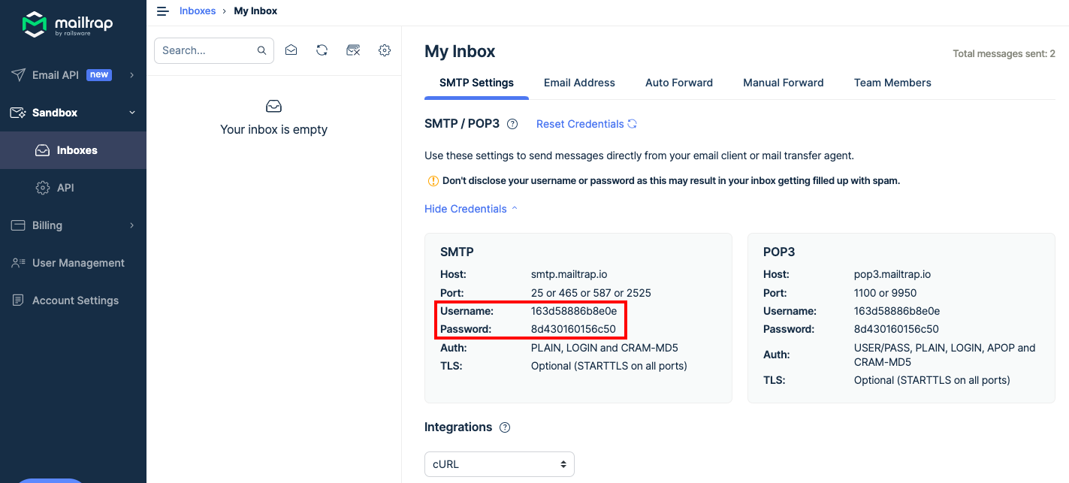
Task: Click Total messages sent: 2 text
Action: [1004, 54]
